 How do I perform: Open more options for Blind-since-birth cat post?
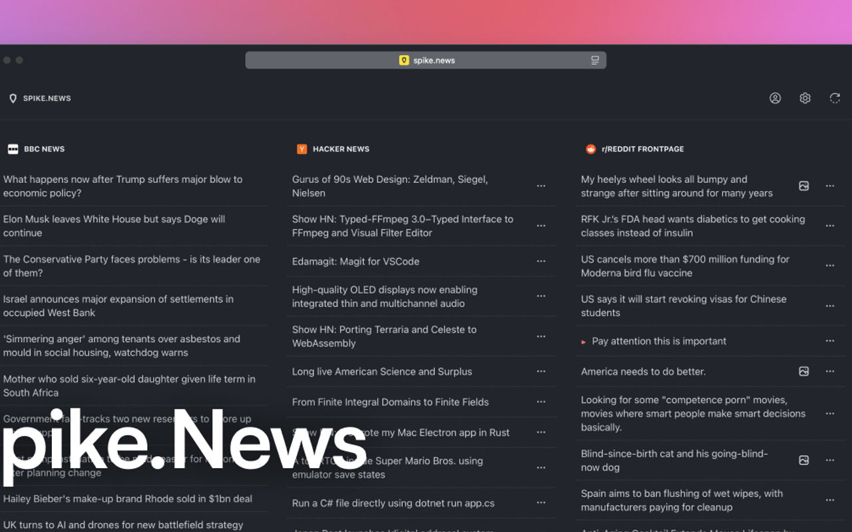830,460
